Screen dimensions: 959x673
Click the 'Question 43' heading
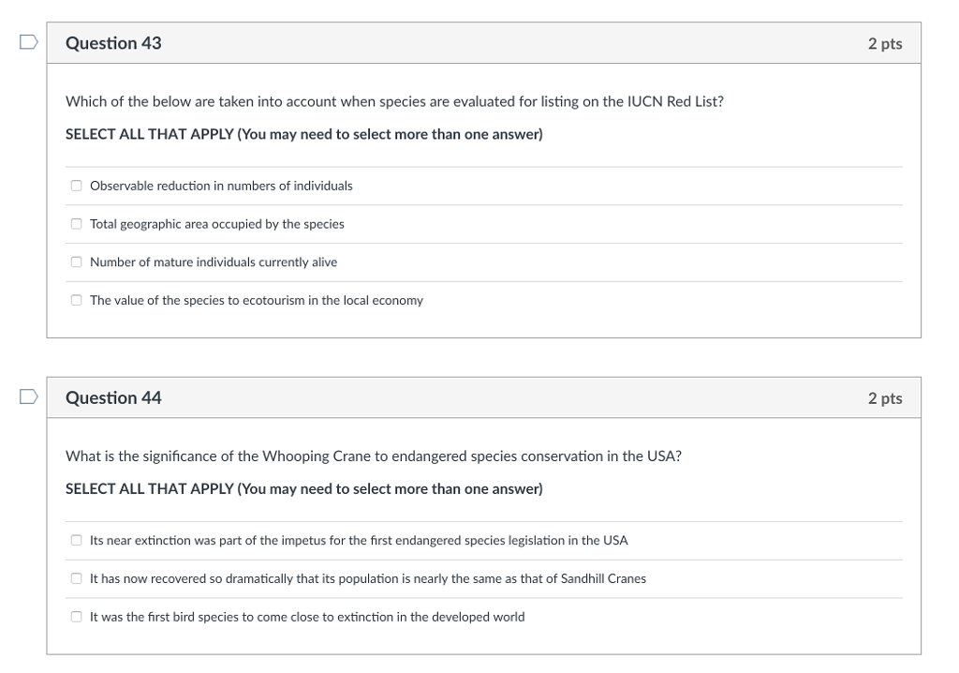point(113,43)
